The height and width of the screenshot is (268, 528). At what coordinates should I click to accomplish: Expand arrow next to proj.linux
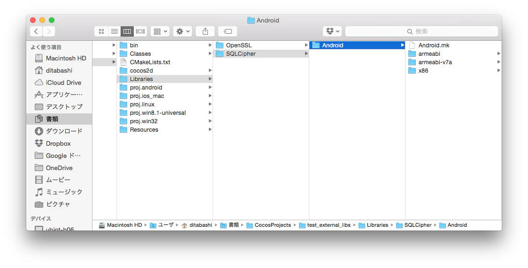coord(210,104)
